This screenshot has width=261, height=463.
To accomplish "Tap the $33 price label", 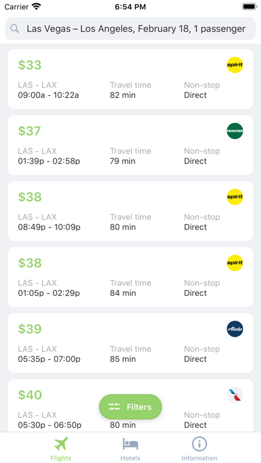I will point(29,65).
